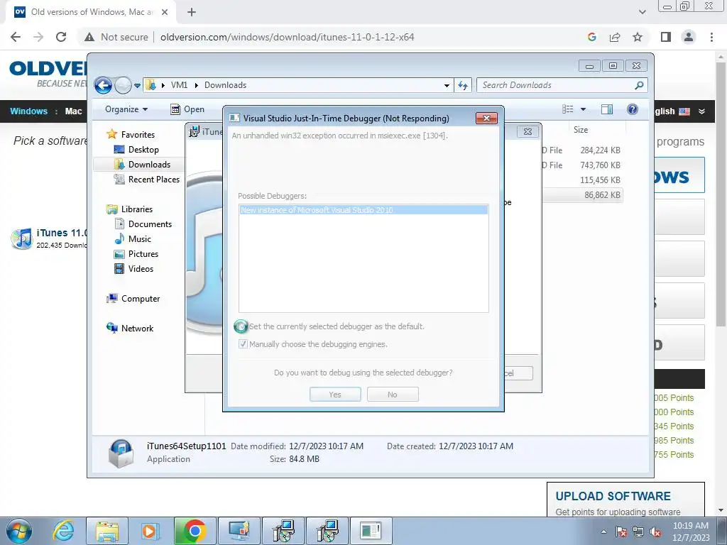
Task: Toggle the Explorer preview pane icon
Action: click(606, 109)
